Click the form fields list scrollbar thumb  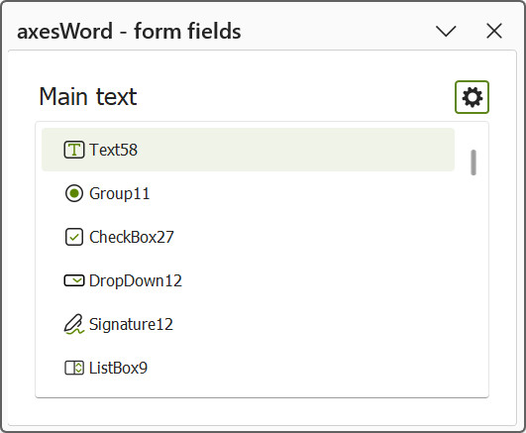pyautogui.click(x=473, y=162)
